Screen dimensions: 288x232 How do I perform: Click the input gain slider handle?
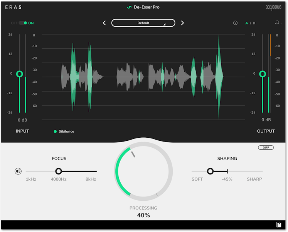tap(19, 74)
